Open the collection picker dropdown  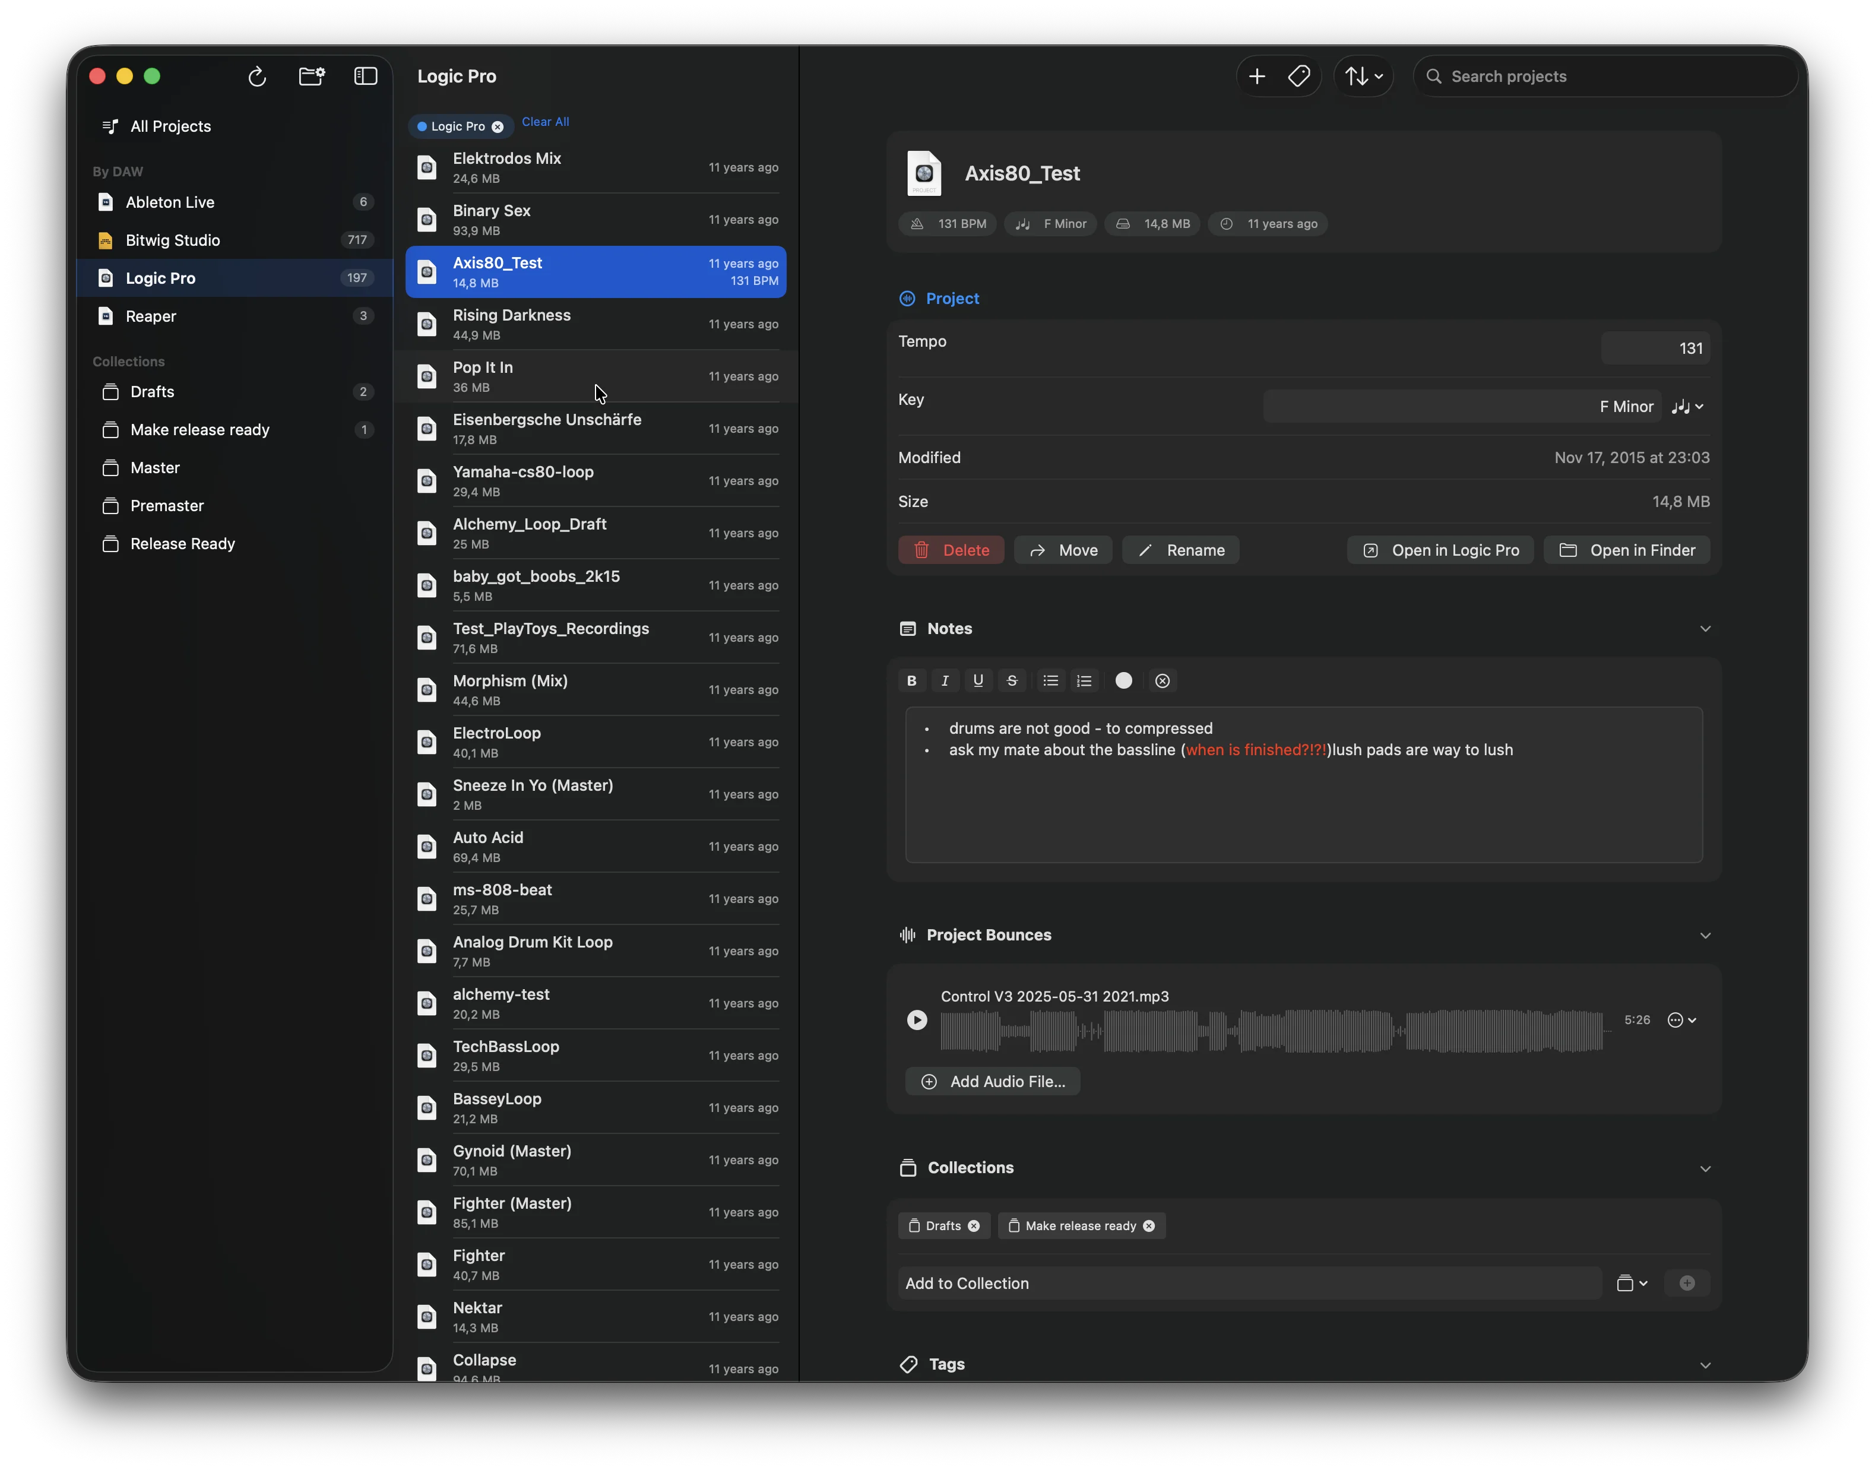tap(1632, 1283)
